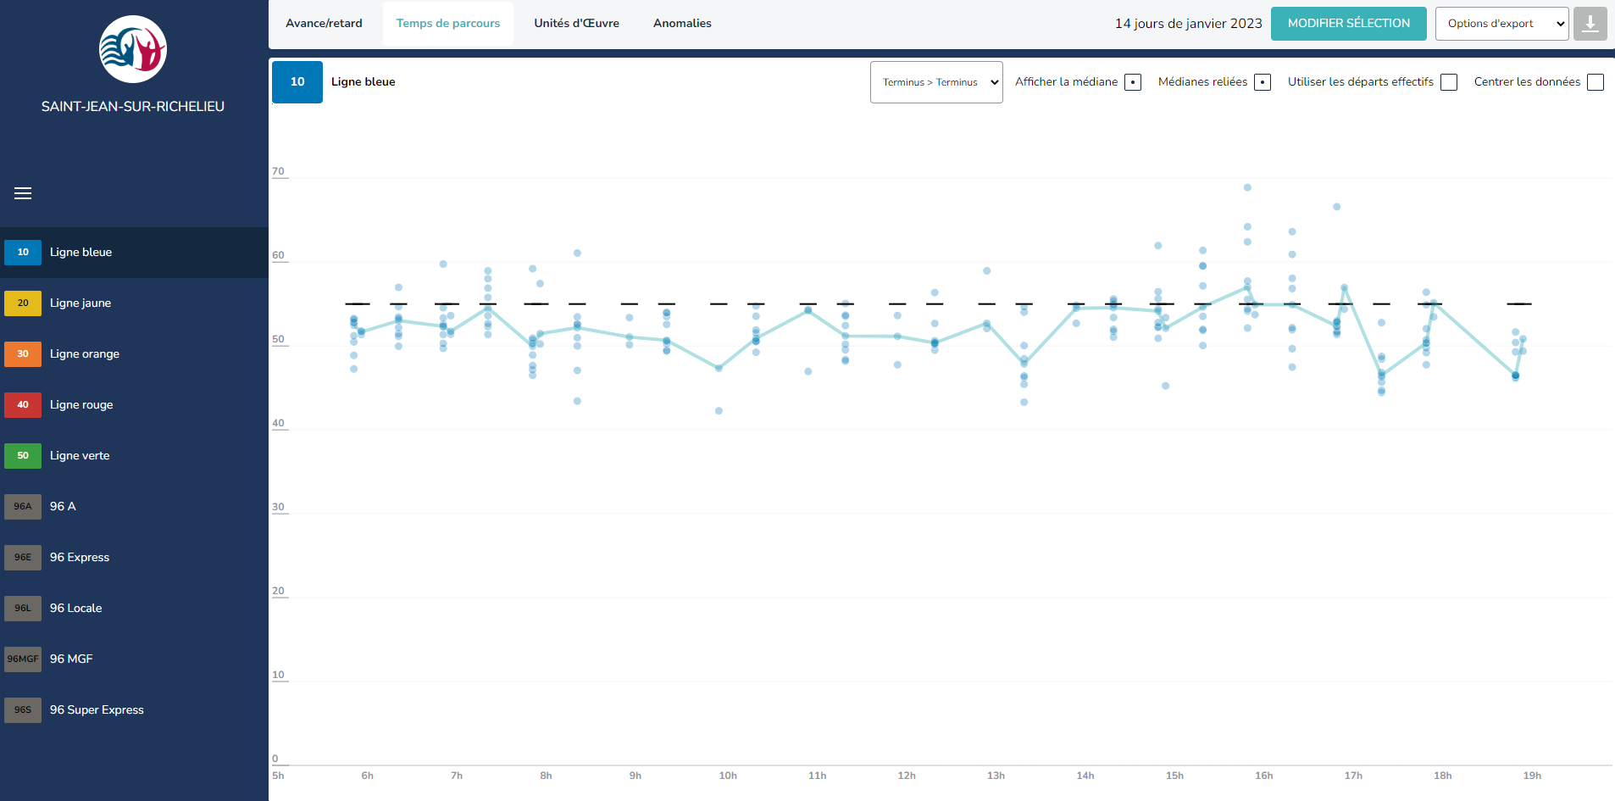Viewport: 1615px width, 801px height.
Task: Click MODIFIER SÉLECTION button
Action: [1349, 24]
